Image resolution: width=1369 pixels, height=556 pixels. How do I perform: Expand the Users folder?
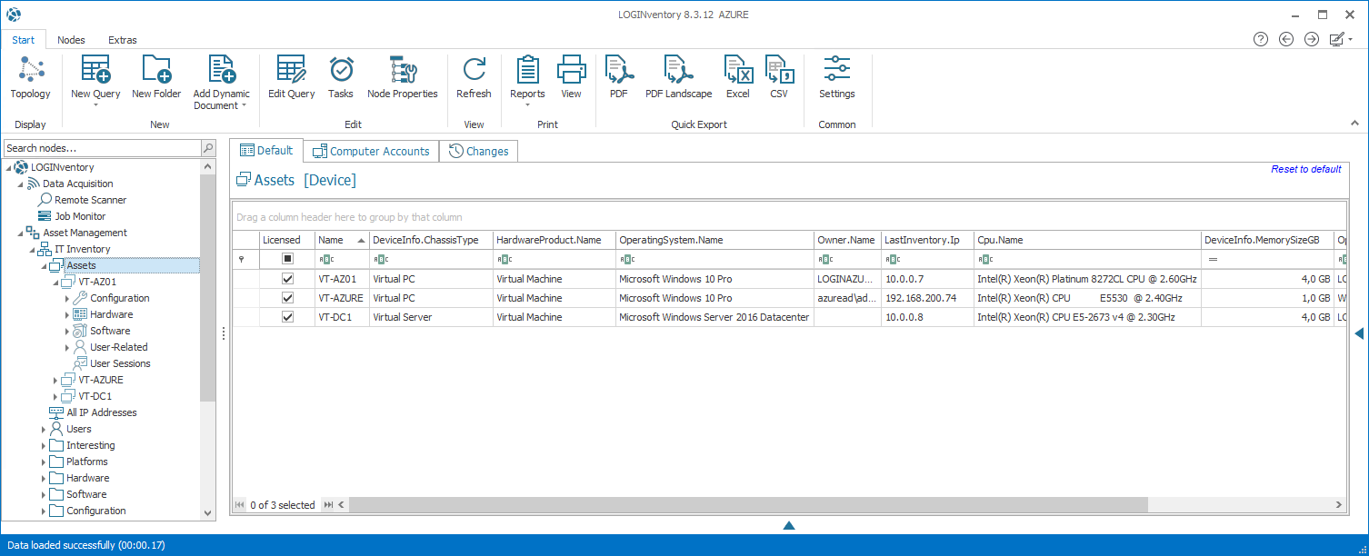[x=44, y=429]
